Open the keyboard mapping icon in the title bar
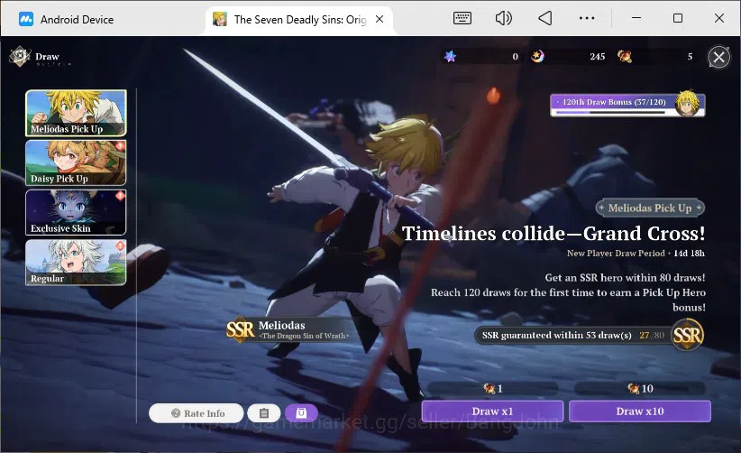 click(x=462, y=18)
